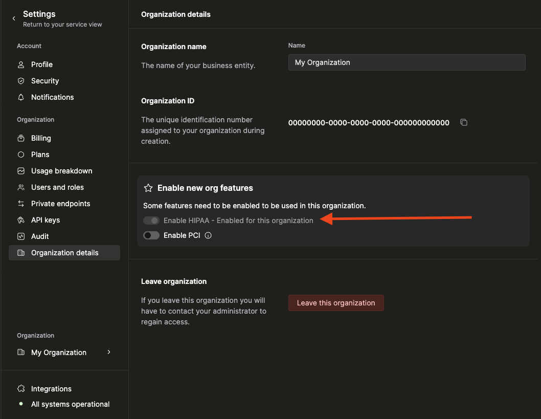Click the Enable PCI info icon
The image size is (541, 419).
tap(208, 236)
